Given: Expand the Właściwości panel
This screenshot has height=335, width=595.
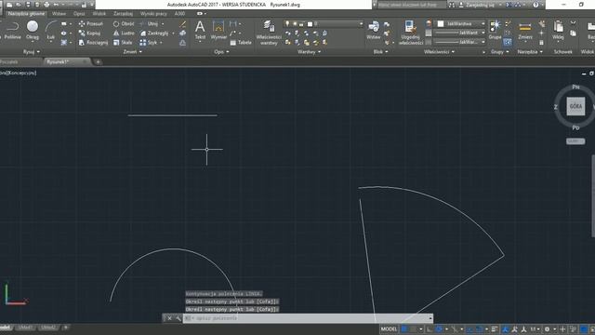Looking at the screenshot, I should click(439, 52).
